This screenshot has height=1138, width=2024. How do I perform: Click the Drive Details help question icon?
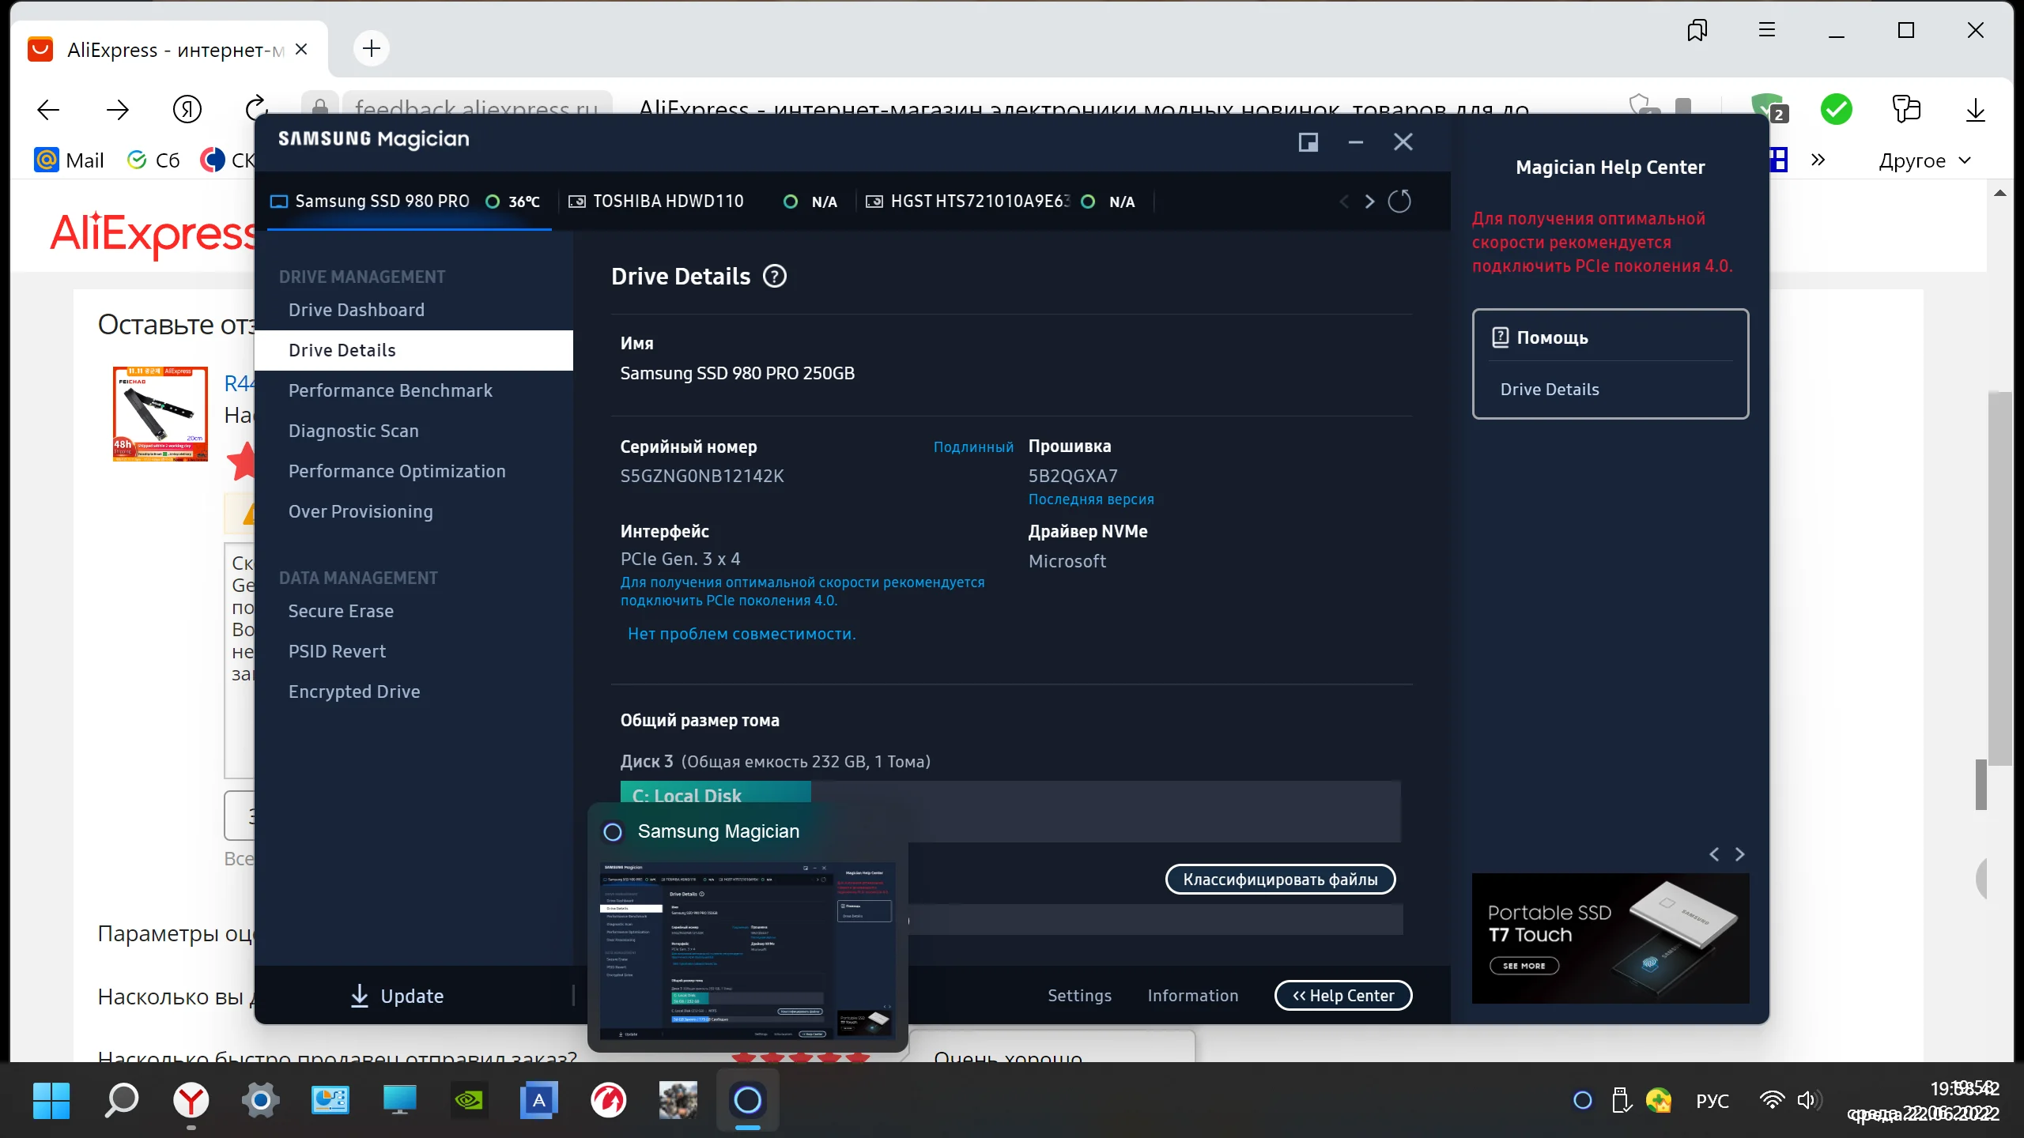point(774,277)
